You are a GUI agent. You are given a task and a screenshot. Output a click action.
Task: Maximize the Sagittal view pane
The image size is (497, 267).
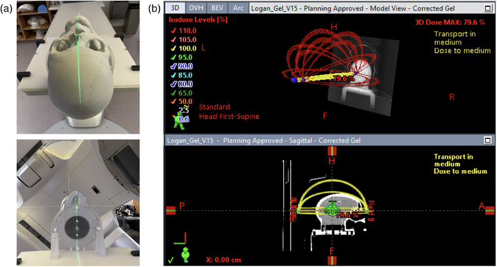(488, 140)
